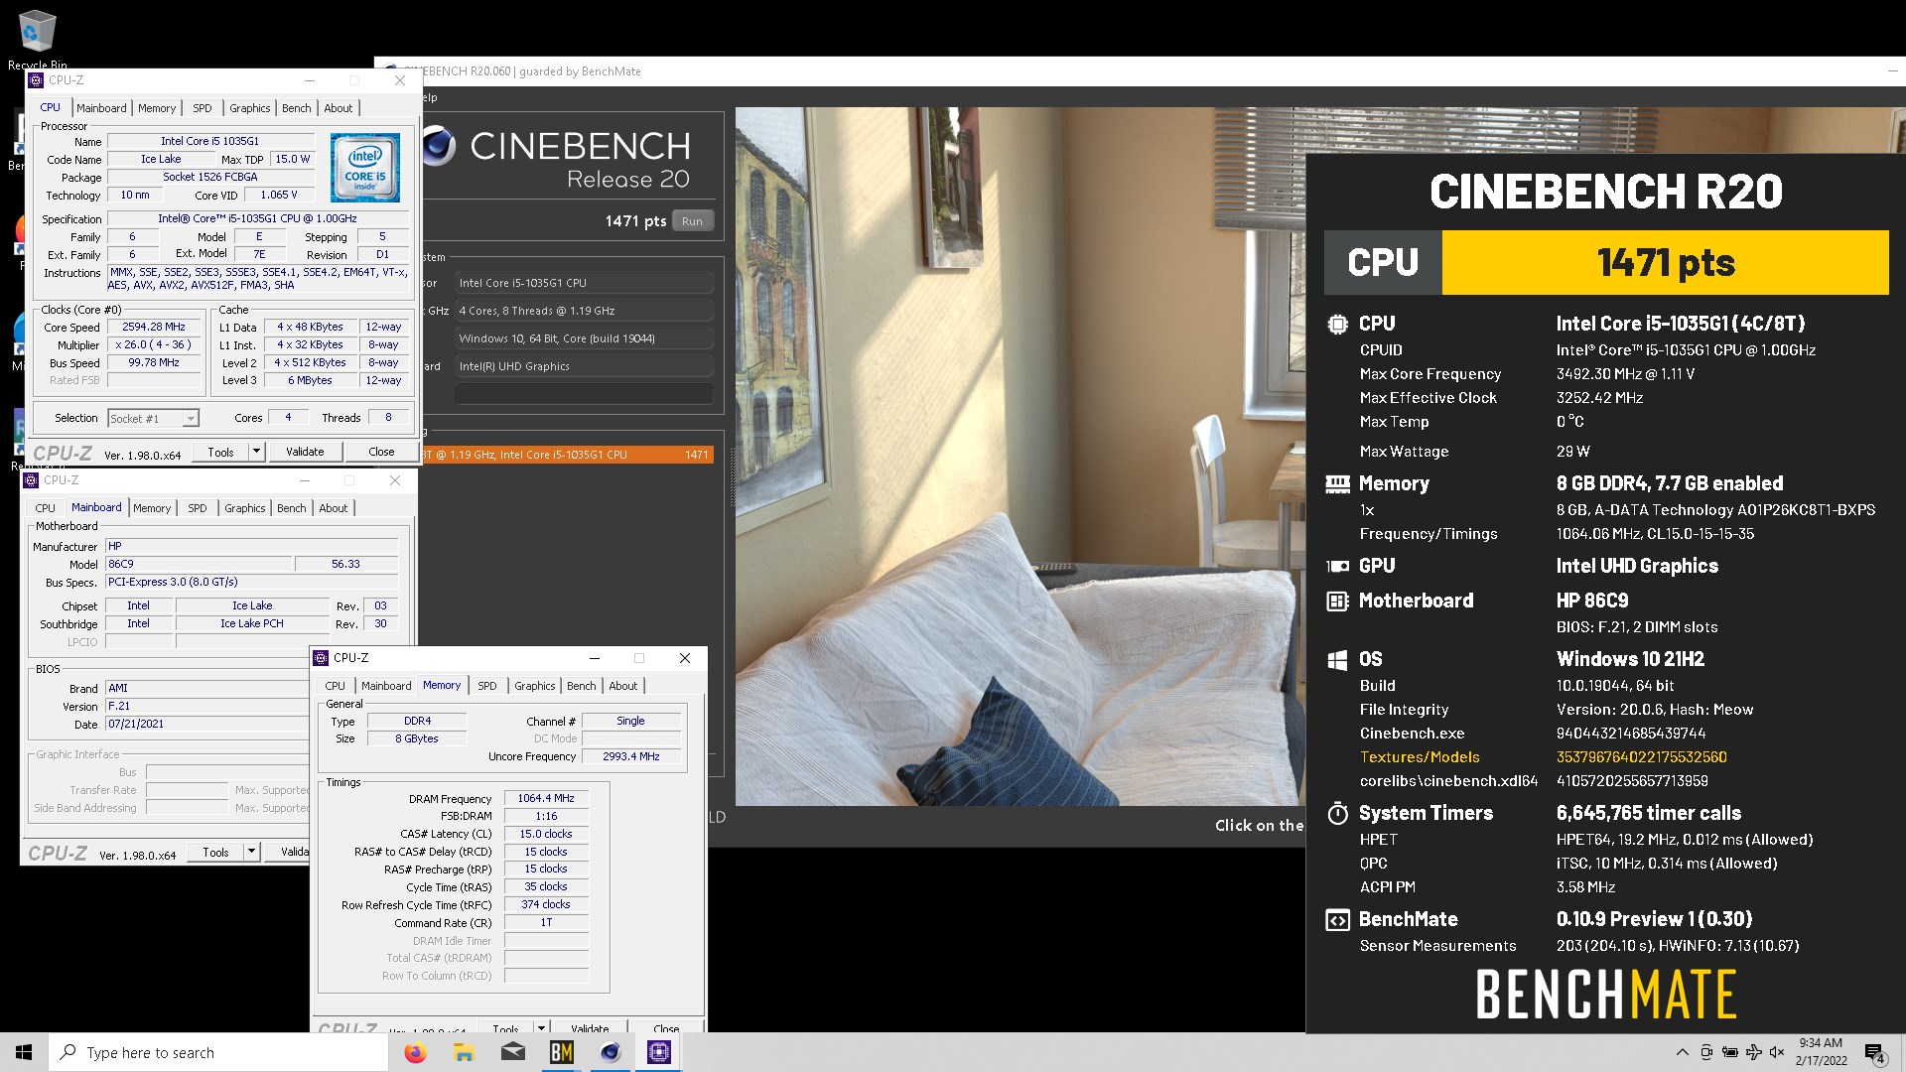Switch to CPU-Z in the taskbar
The width and height of the screenshot is (1906, 1072).
[659, 1052]
